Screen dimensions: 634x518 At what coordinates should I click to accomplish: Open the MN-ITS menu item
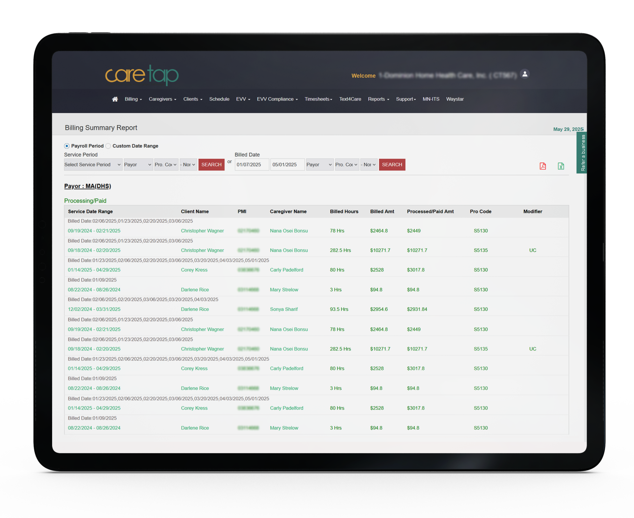click(431, 99)
